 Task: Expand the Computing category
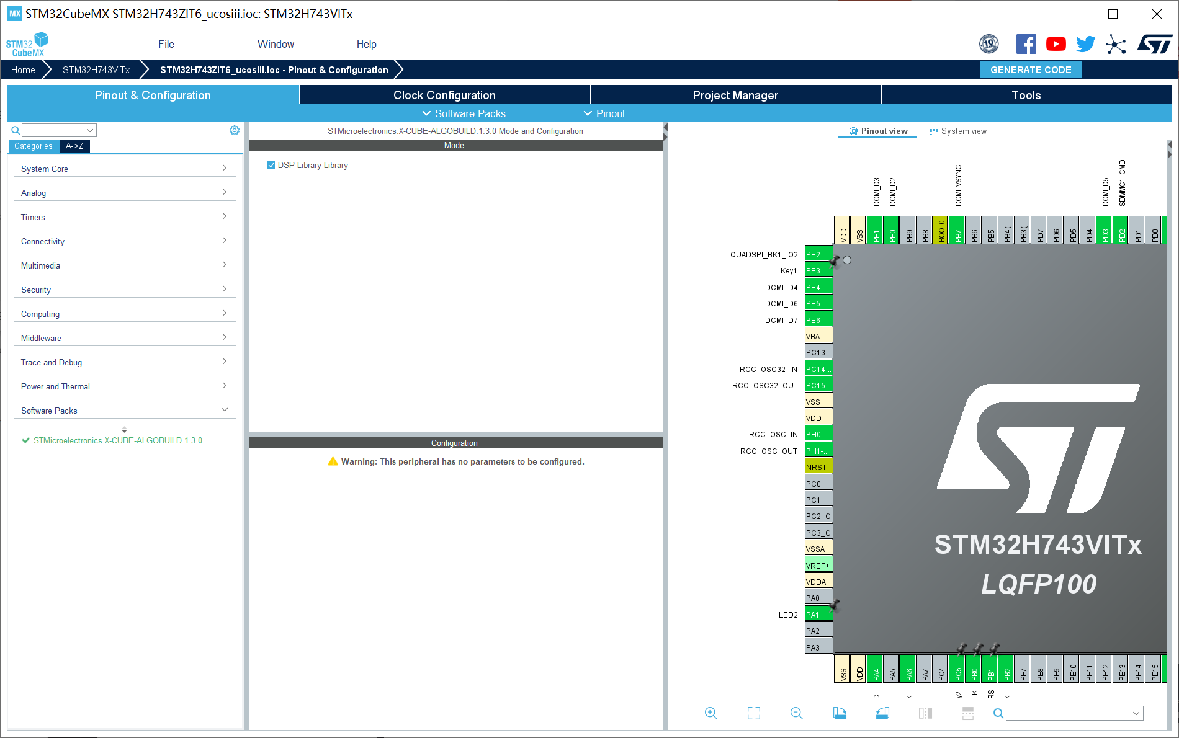coord(125,314)
